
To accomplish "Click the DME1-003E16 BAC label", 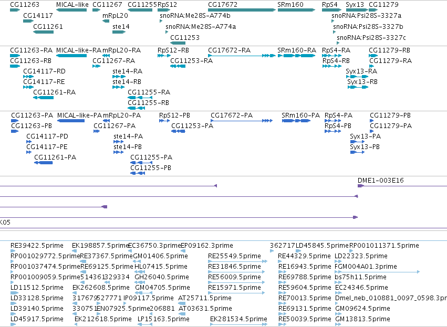I will 381,181.
